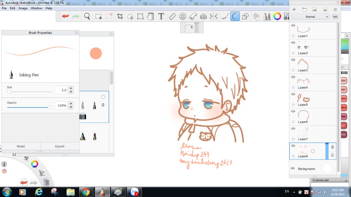The width and height of the screenshot is (351, 197).
Task: Hide Layer2 using its eye icon
Action: pyautogui.click(x=293, y=43)
